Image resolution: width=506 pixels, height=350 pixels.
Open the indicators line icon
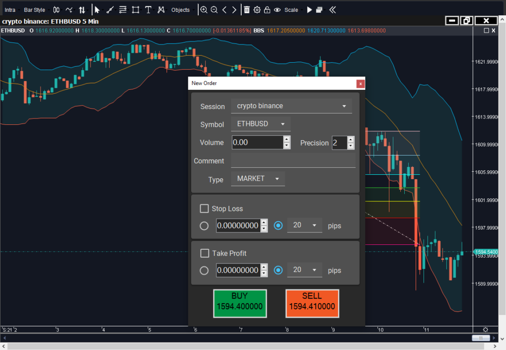[x=69, y=10]
